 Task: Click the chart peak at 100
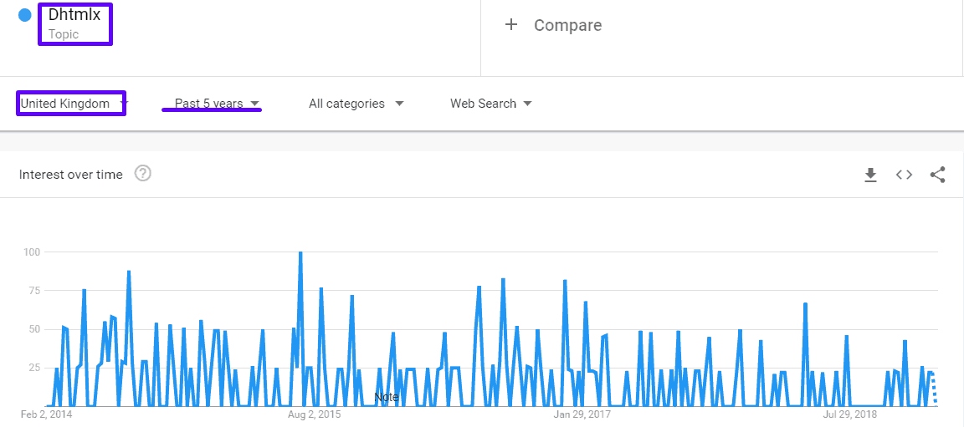tap(300, 253)
